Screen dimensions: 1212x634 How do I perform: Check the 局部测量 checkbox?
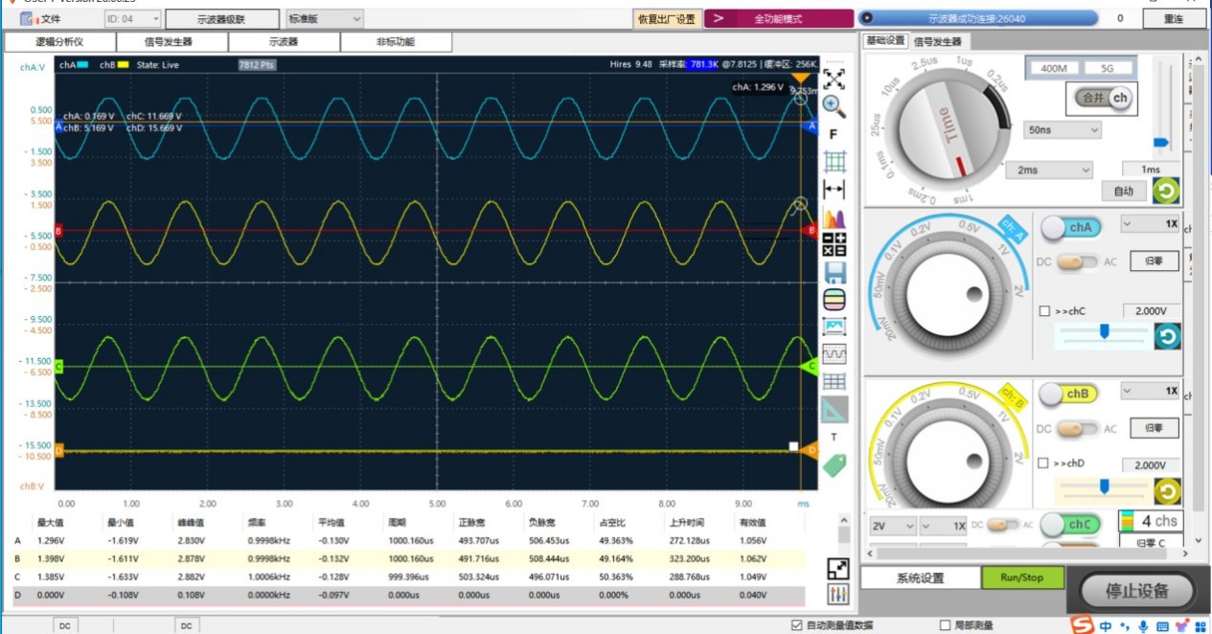pos(945,625)
